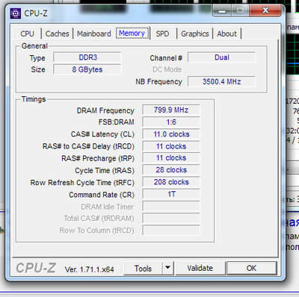Click the Tools button
299x297 pixels.
143,268
